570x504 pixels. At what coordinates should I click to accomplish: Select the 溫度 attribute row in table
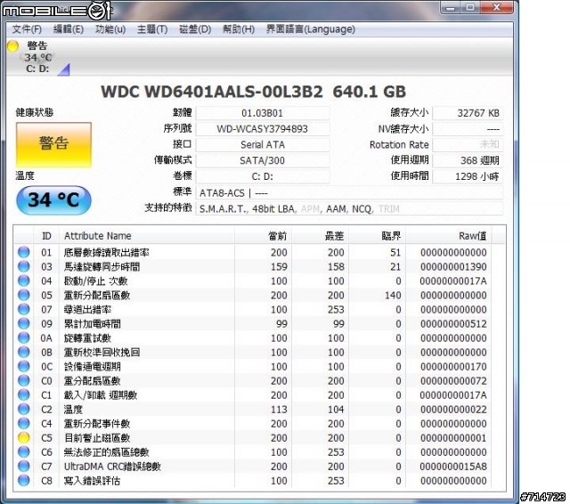(255, 409)
